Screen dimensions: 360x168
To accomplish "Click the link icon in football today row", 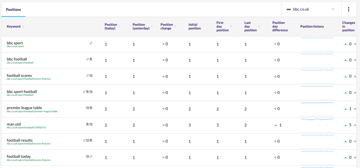I will (91, 157).
